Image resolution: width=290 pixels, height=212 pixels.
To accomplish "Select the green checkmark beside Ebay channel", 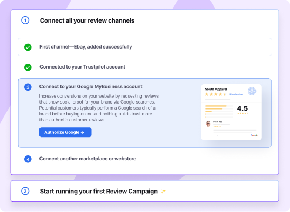I will click(x=28, y=47).
